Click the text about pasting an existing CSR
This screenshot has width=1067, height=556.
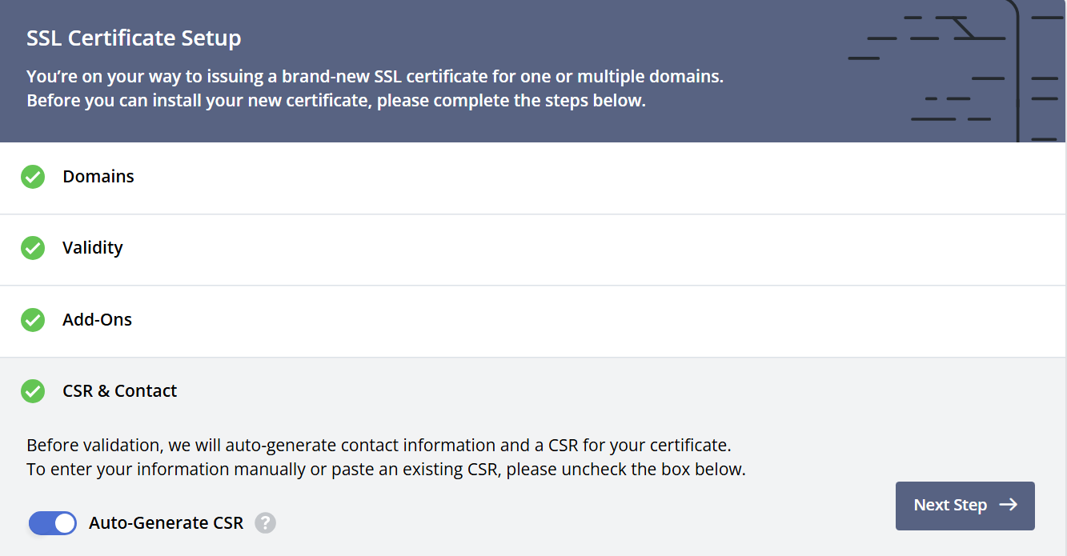point(386,469)
